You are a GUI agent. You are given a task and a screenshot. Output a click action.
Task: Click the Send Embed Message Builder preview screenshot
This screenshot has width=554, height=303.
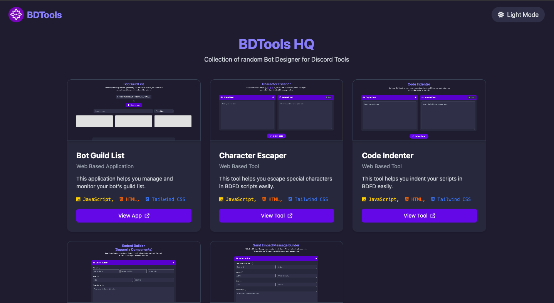coord(276,272)
